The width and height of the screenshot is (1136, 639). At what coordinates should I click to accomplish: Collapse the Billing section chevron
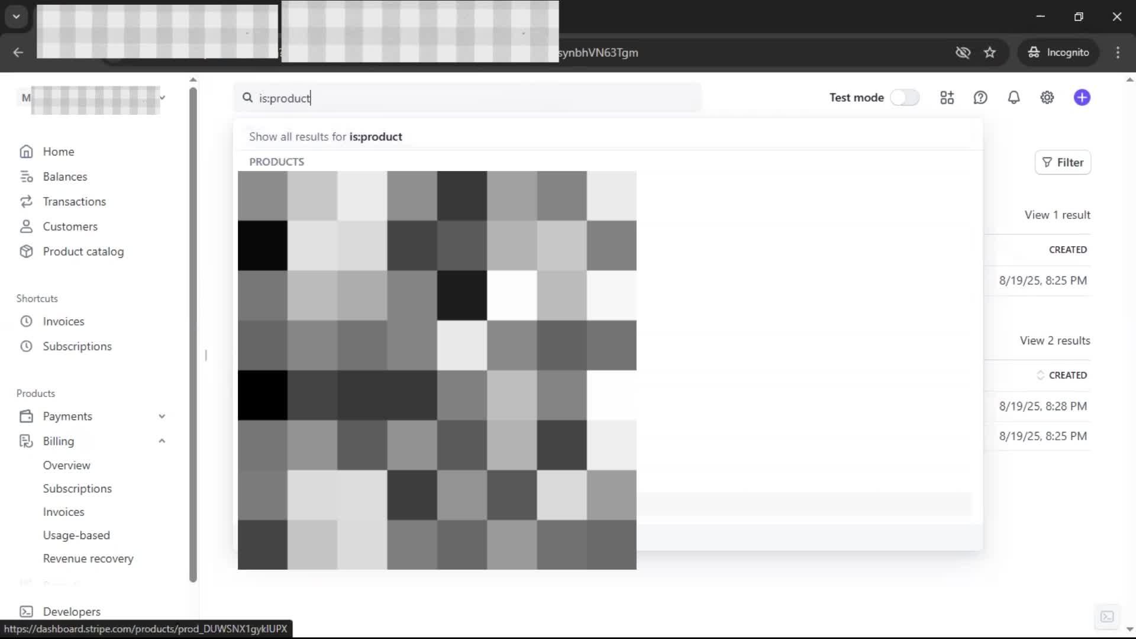tap(162, 441)
